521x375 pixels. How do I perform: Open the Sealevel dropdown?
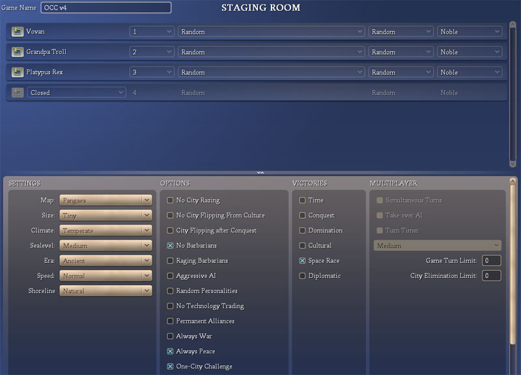click(x=106, y=245)
